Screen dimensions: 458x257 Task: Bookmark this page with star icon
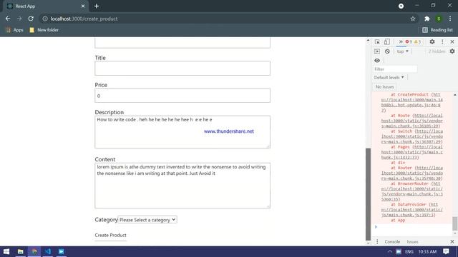[413, 19]
